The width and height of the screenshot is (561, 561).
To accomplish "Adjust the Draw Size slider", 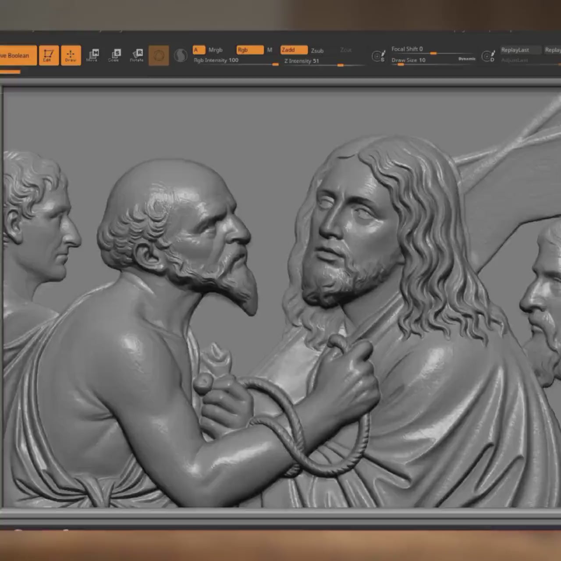I will [x=433, y=60].
